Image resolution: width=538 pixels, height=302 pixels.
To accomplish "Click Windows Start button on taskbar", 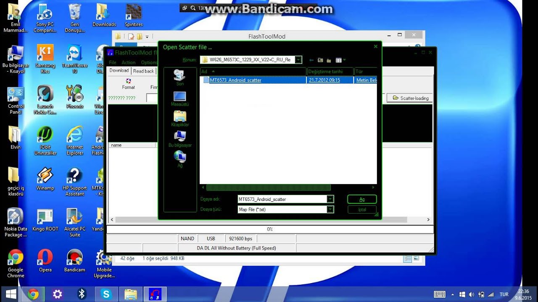I will pos(11,294).
